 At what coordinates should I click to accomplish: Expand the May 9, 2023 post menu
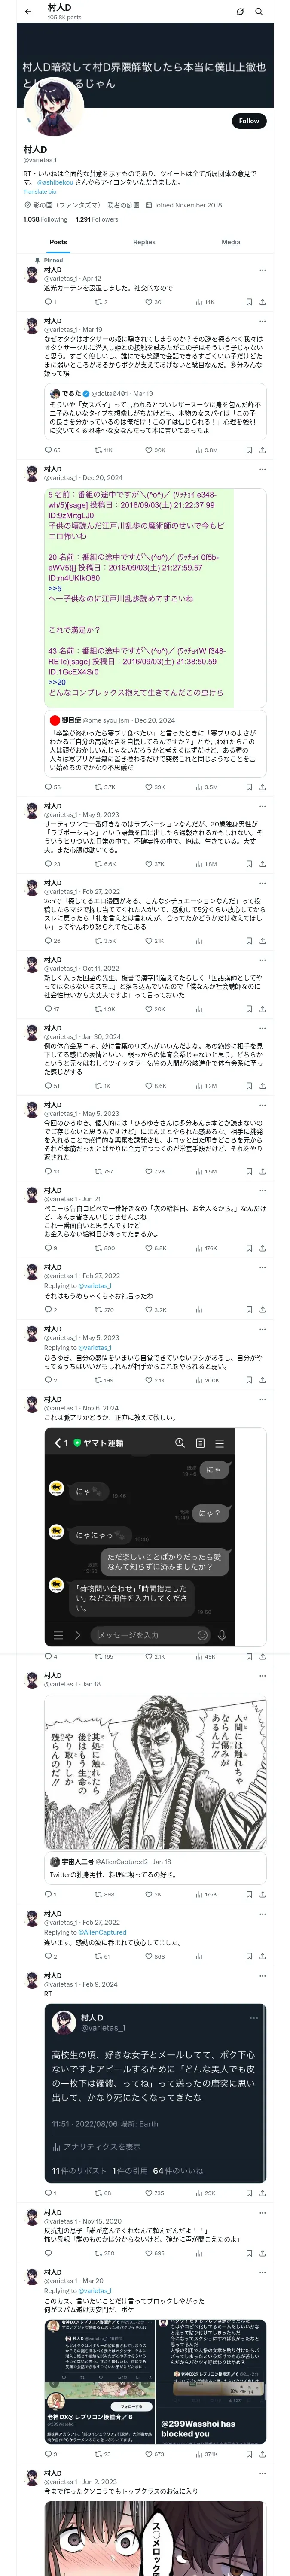click(x=262, y=806)
